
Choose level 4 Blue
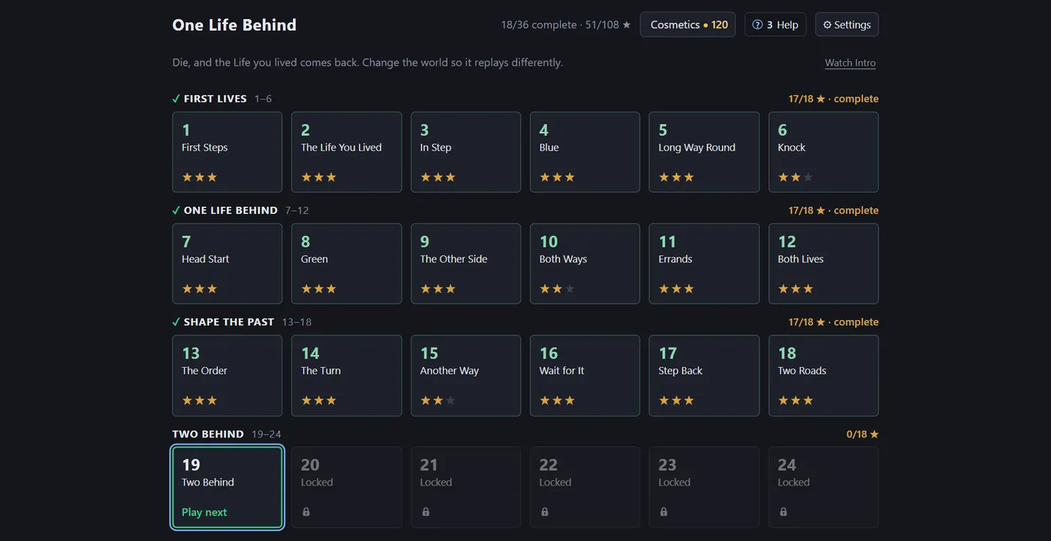(x=585, y=152)
